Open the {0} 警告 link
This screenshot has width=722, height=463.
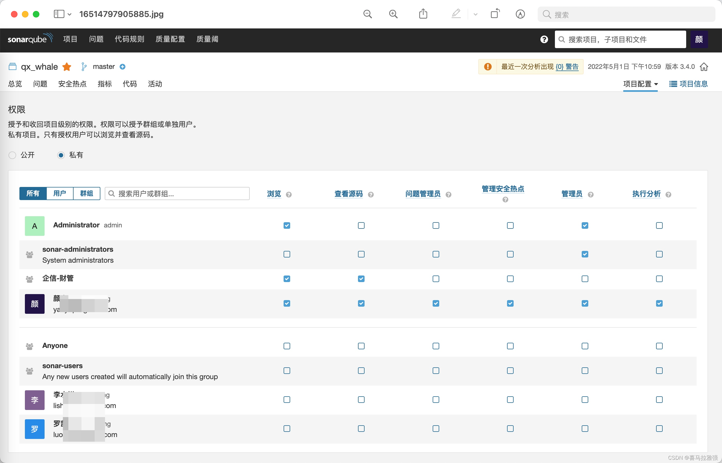pyautogui.click(x=567, y=67)
